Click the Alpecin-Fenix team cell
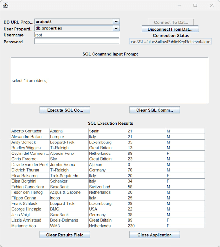220x247 pixels. [x=69, y=153]
